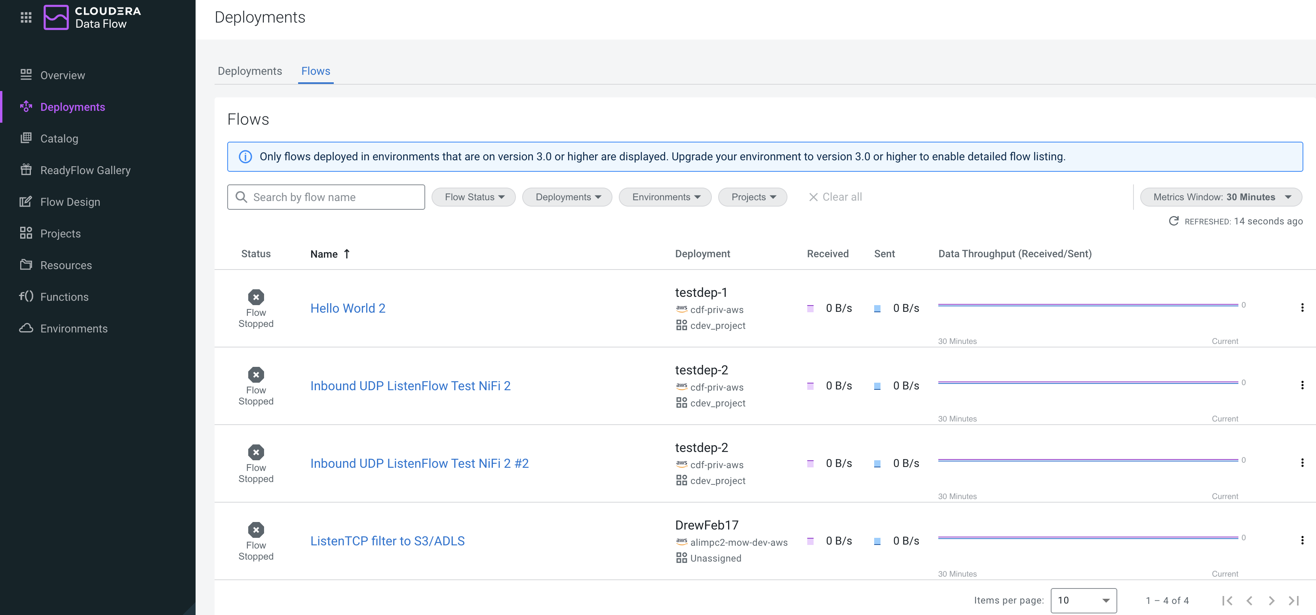Expand the Flow Status filter dropdown
The width and height of the screenshot is (1316, 615).
click(474, 197)
